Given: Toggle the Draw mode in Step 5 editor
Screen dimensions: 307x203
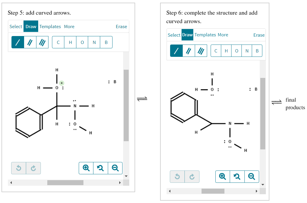Looking at the screenshot, I should click(31, 26).
